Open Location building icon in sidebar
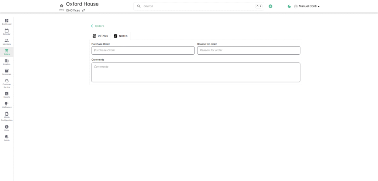The width and height of the screenshot is (378, 181). (x=7, y=61)
